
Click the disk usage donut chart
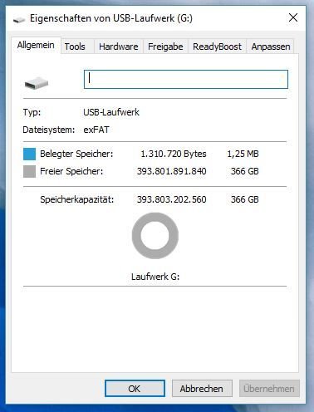155,236
